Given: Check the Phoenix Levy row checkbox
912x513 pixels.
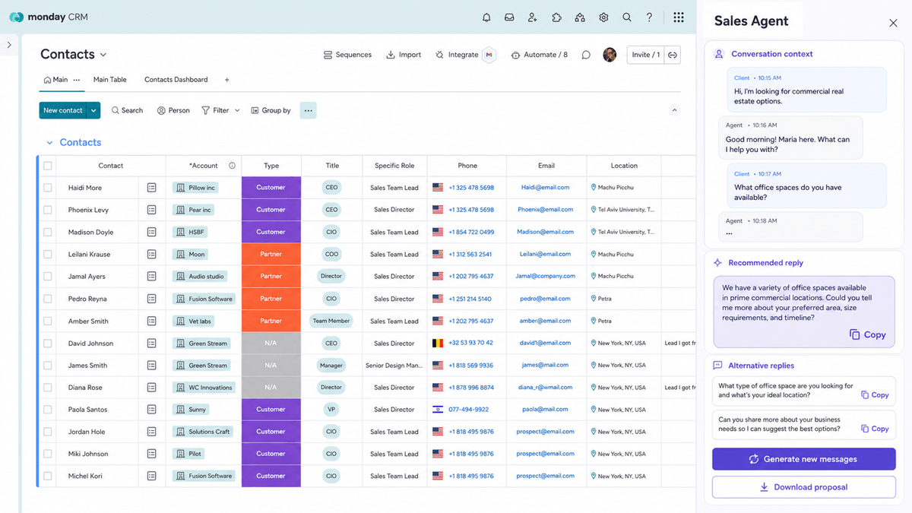Looking at the screenshot, I should [48, 210].
